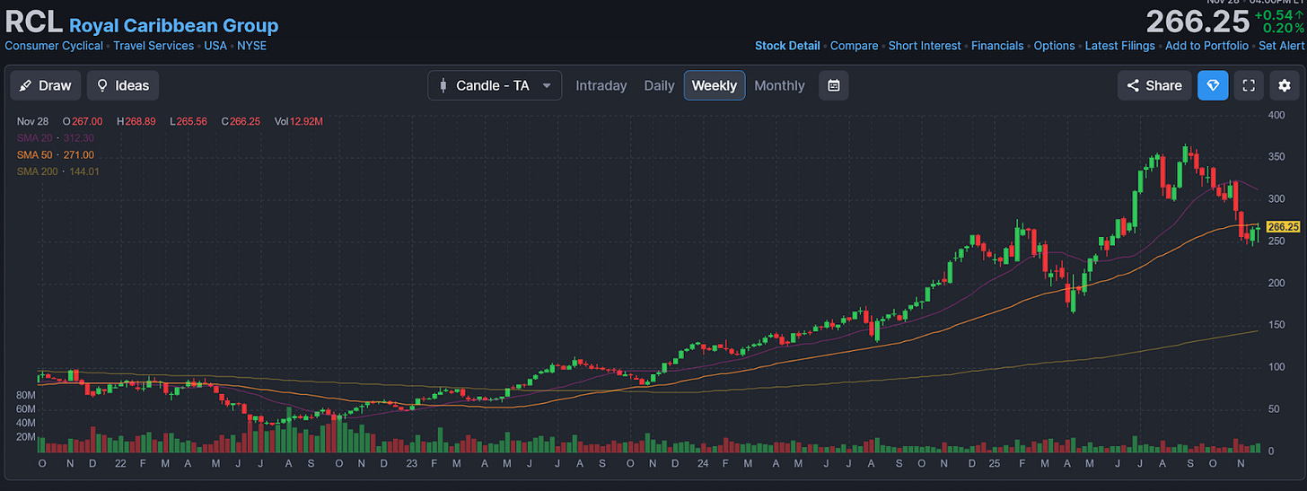
Task: Set Alert for RCL
Action: [1281, 46]
